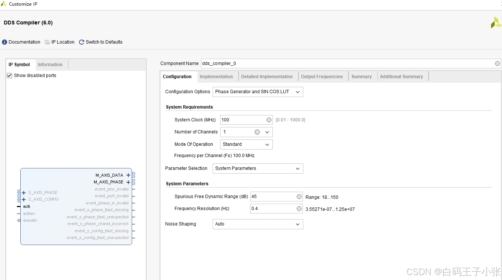This screenshot has width=502, height=280.
Task: Click the event_phase_in_invalid port label
Action: click(x=107, y=203)
